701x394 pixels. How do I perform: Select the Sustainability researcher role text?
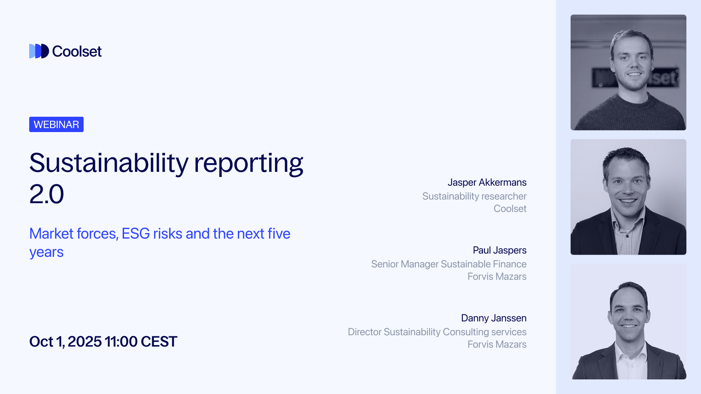tap(474, 196)
